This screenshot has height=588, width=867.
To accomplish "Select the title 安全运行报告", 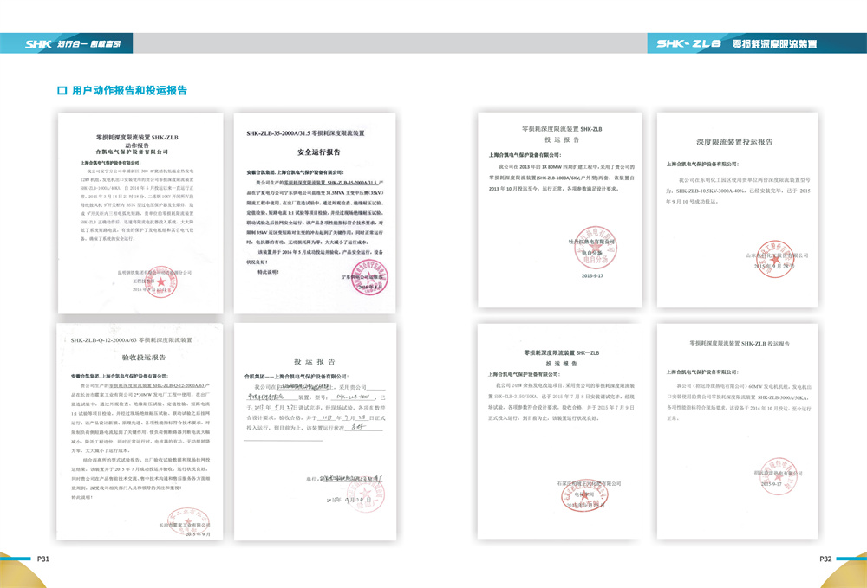I will tap(319, 152).
